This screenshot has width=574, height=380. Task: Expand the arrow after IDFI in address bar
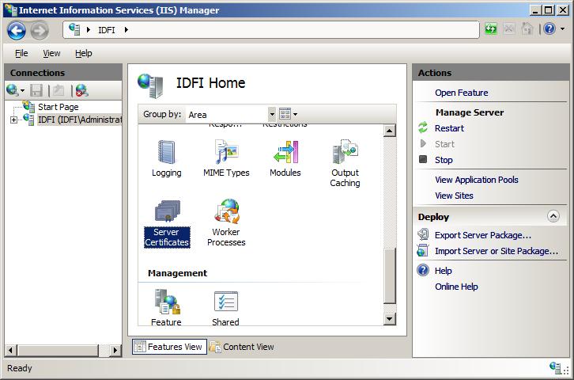pyautogui.click(x=126, y=29)
